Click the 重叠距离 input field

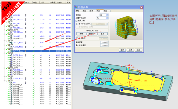point(104,42)
